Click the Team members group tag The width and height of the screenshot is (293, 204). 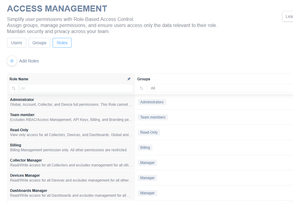(x=153, y=117)
